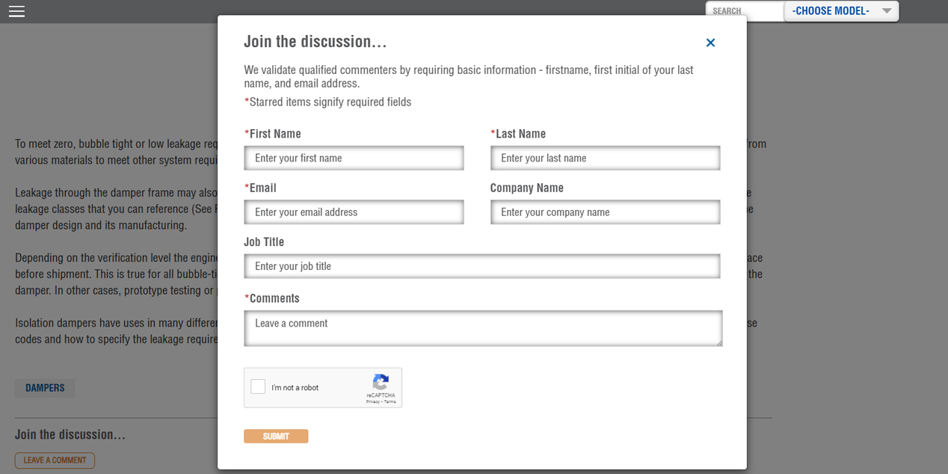Submit the comment form
The width and height of the screenshot is (948, 474).
pos(276,436)
